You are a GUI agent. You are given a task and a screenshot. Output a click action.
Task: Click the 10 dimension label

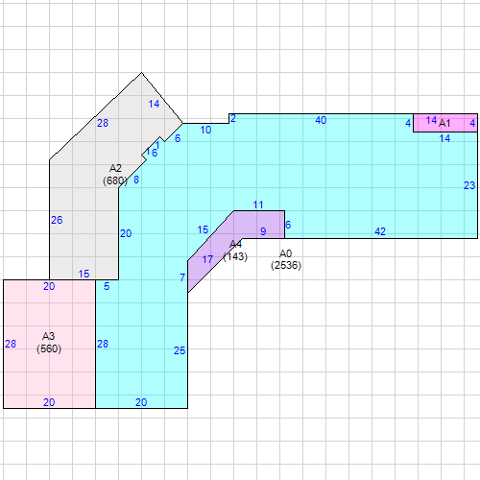click(205, 130)
